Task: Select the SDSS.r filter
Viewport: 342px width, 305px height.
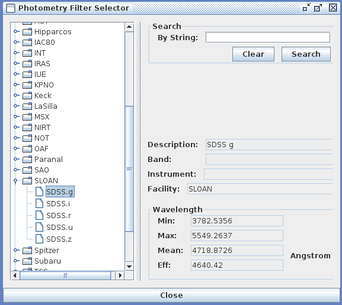Action: (59, 216)
